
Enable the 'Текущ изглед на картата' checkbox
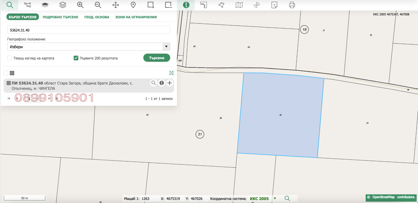pos(10,58)
